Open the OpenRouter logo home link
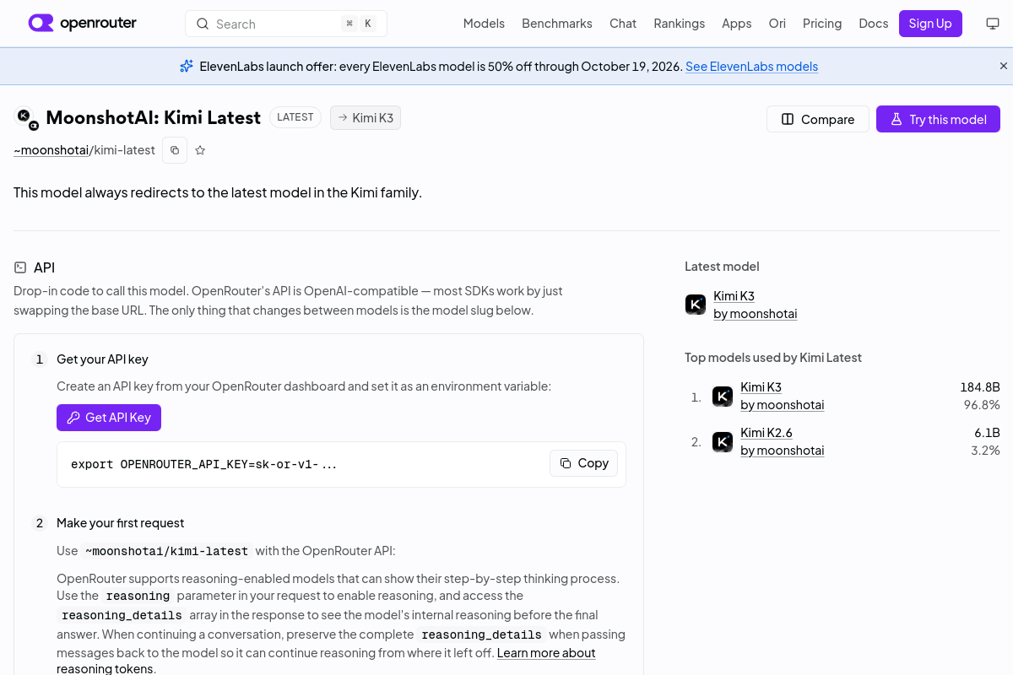 82,23
